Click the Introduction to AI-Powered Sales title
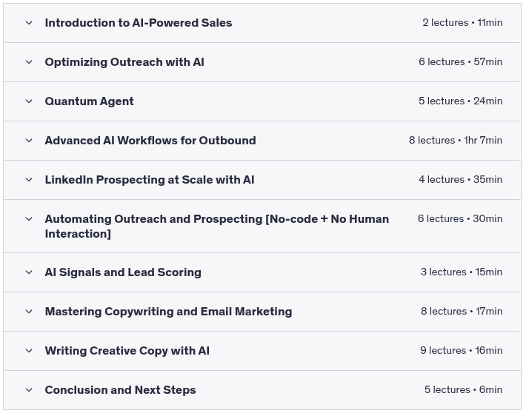The height and width of the screenshot is (416, 526). pyautogui.click(x=138, y=23)
